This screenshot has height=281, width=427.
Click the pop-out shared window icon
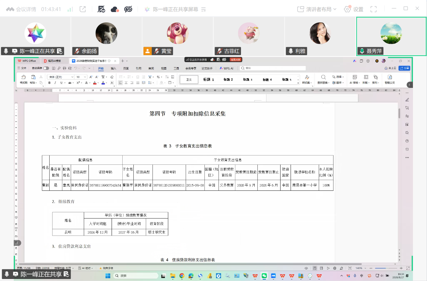coord(83,9)
